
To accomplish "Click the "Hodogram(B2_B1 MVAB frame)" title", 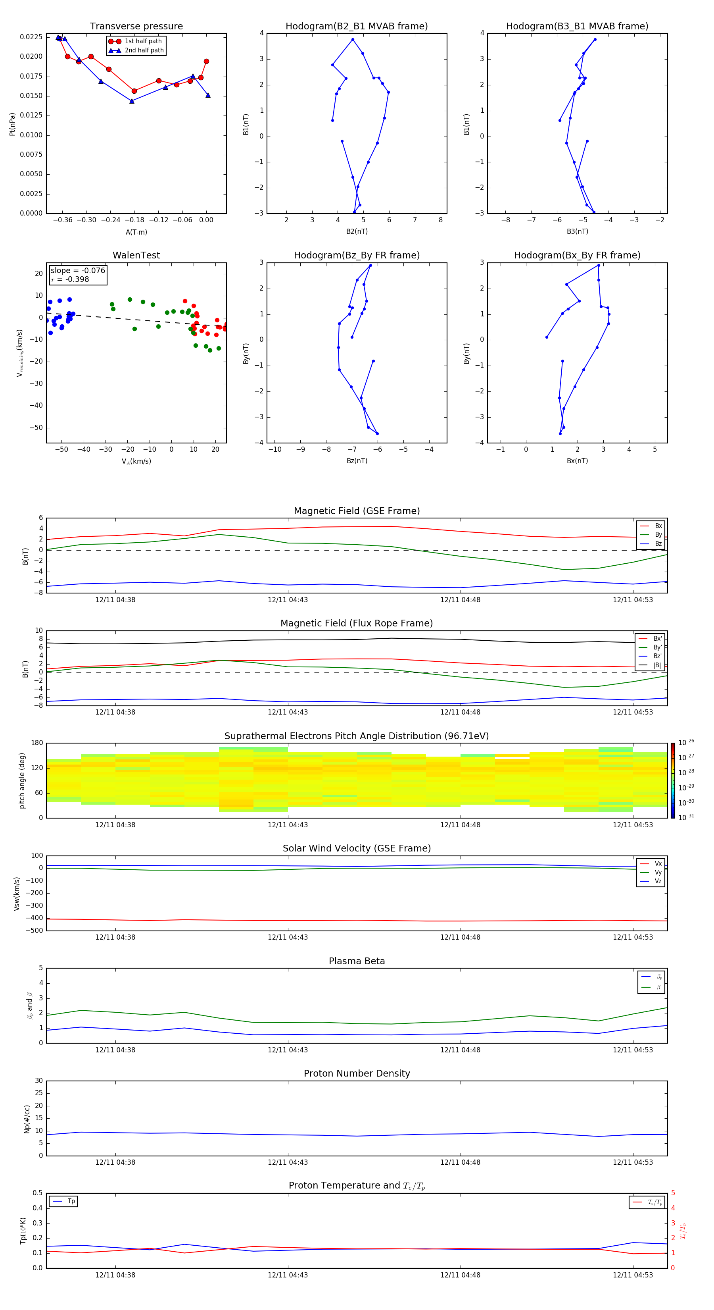I will coord(357,27).
